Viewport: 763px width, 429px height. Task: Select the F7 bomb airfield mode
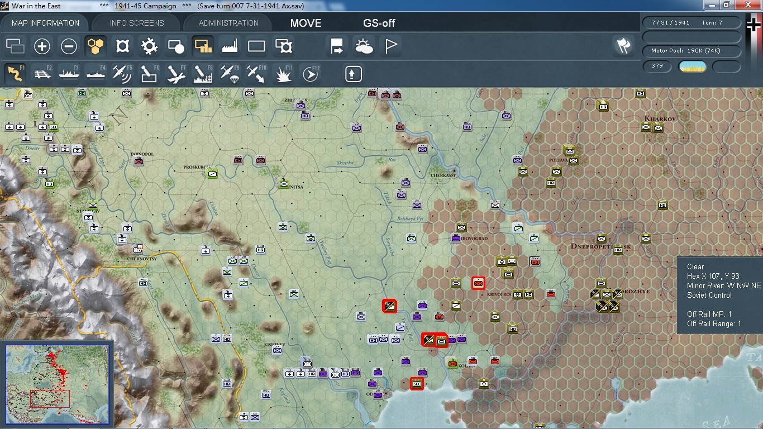point(176,74)
